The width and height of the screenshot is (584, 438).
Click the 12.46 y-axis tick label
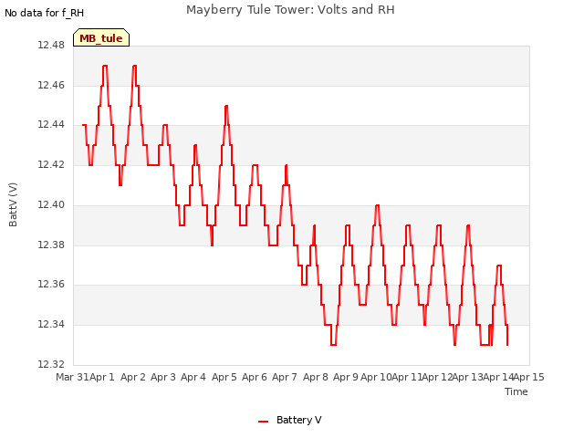(x=51, y=85)
